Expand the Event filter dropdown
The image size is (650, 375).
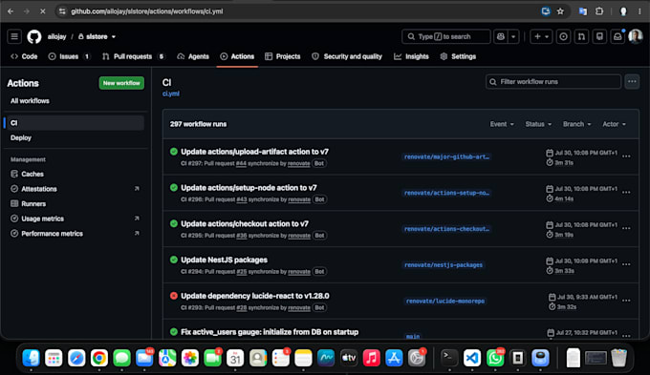click(x=502, y=124)
